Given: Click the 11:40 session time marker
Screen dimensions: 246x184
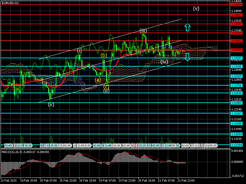Looking at the screenshot, I should (x=108, y=146).
